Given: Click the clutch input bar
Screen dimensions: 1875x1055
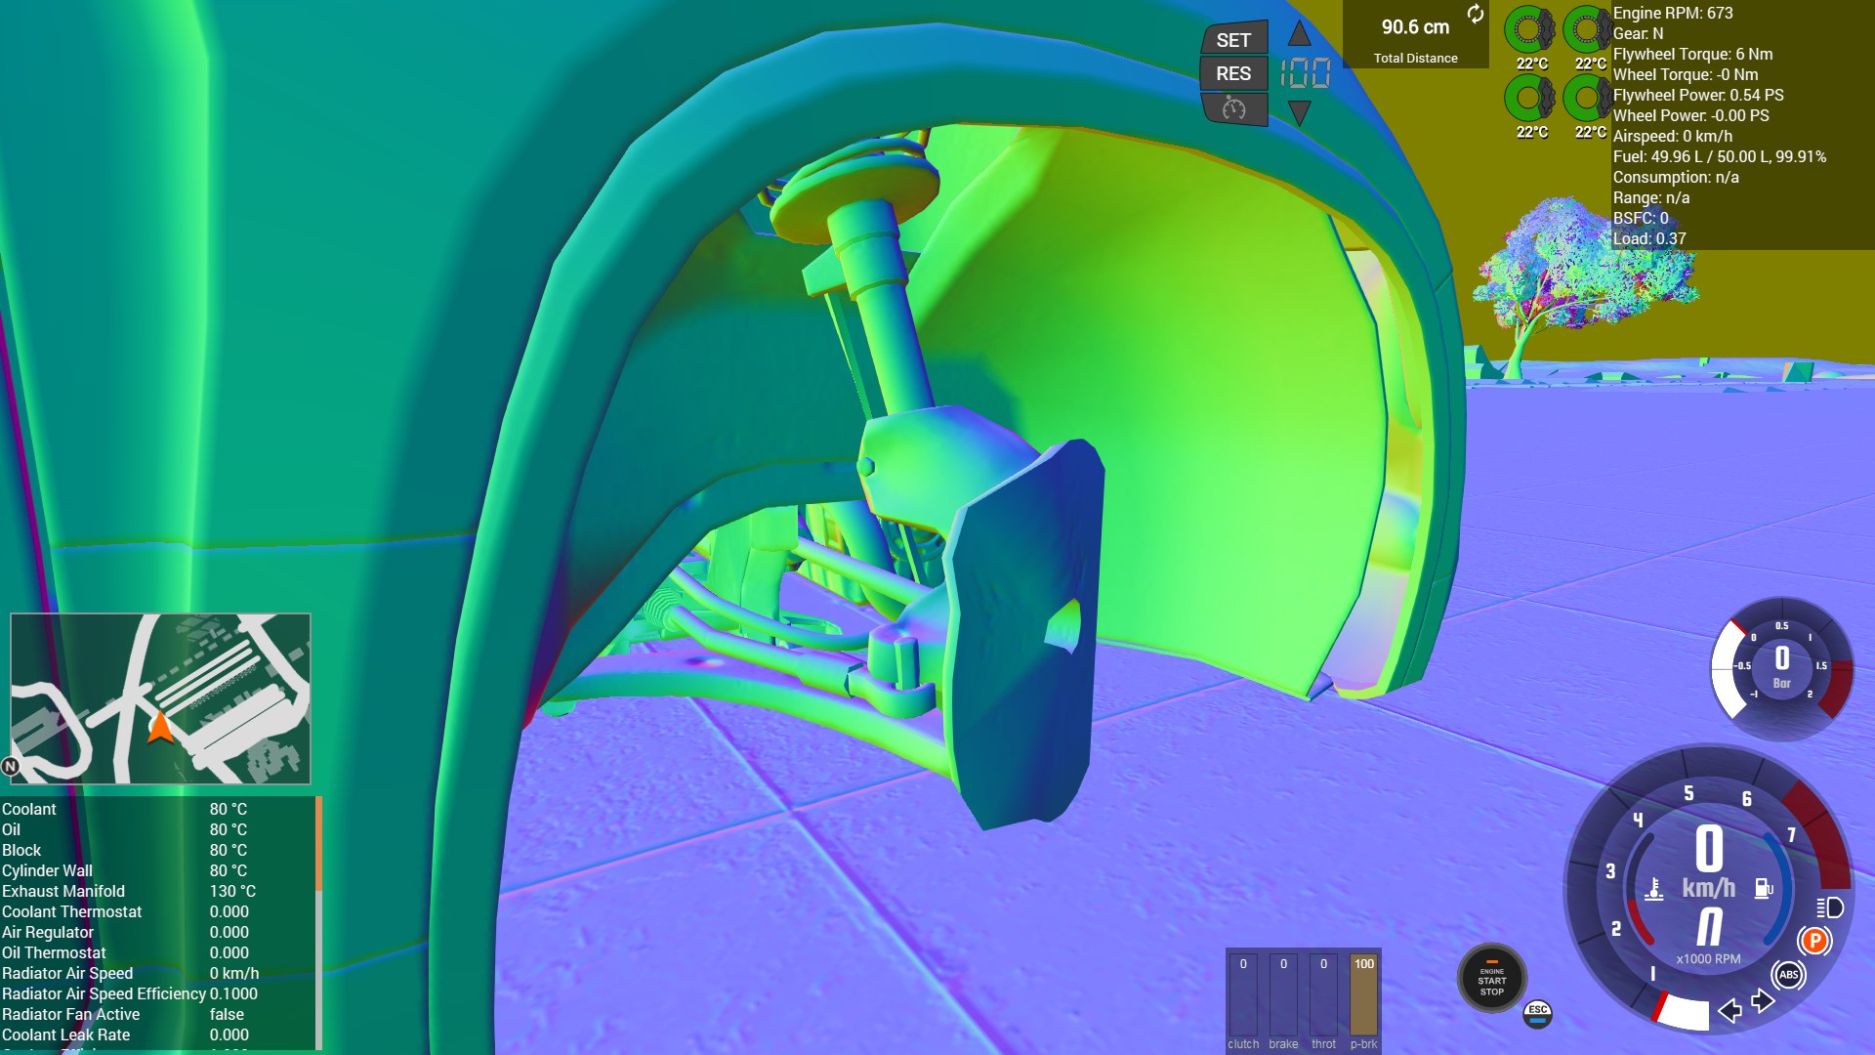Looking at the screenshot, I should pyautogui.click(x=1243, y=996).
